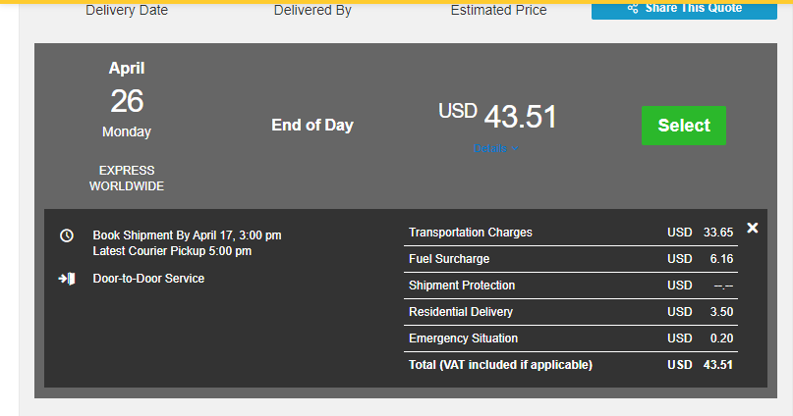Click the Emergency Situation charge row
This screenshot has width=793, height=416.
pos(571,338)
